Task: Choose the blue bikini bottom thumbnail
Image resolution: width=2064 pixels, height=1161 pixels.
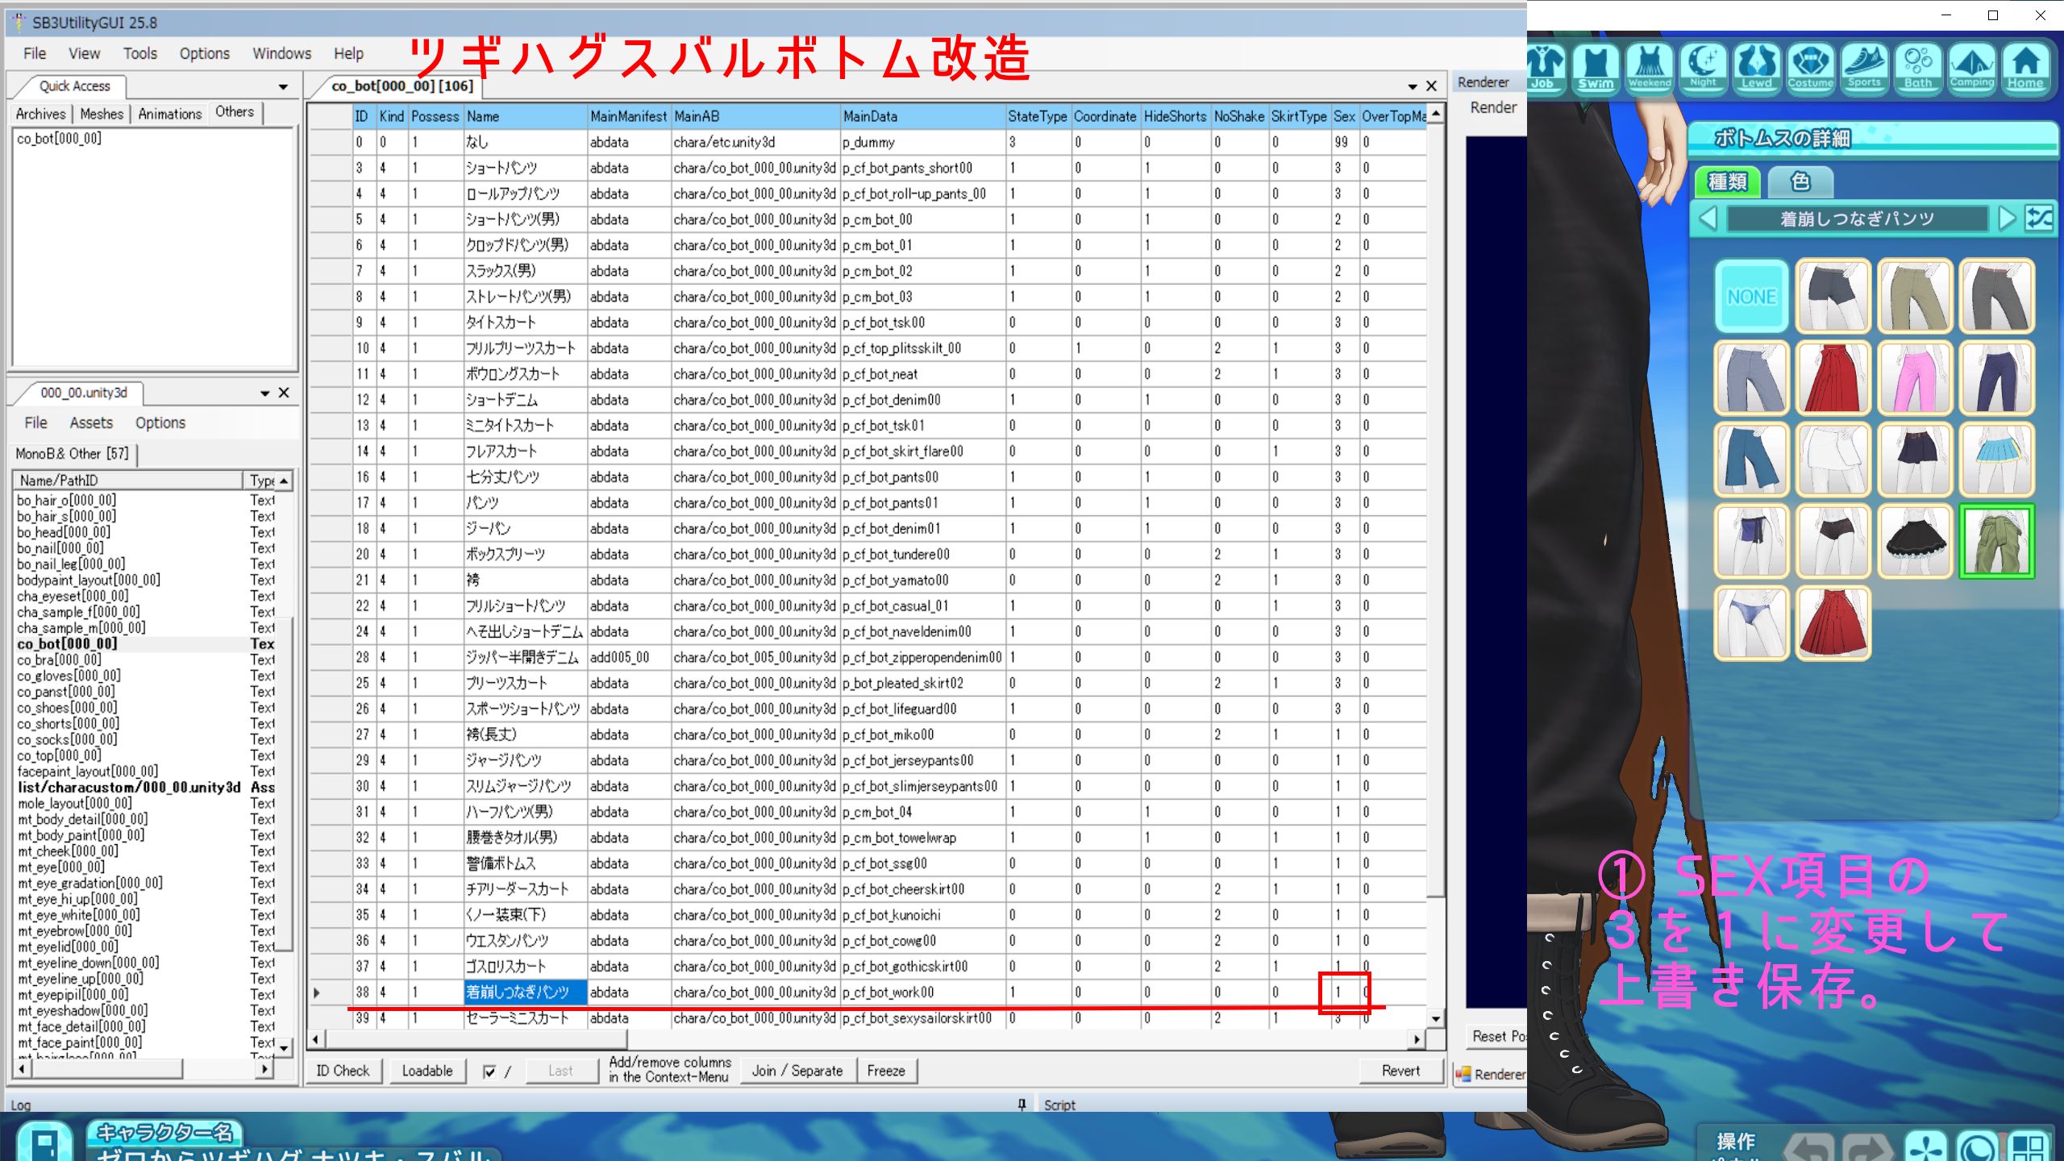Action: (x=1751, y=622)
